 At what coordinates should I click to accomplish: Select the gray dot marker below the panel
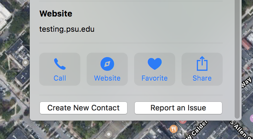point(109,134)
